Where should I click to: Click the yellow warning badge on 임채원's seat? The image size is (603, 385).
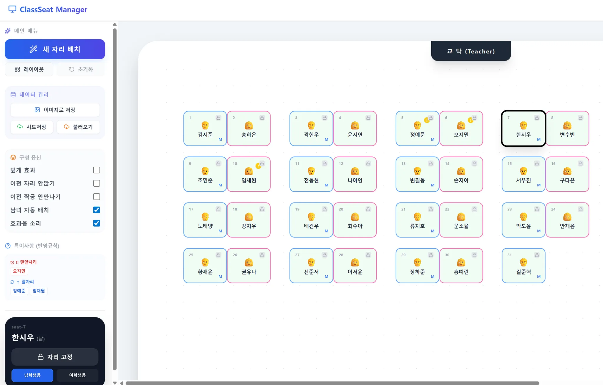pos(258,166)
